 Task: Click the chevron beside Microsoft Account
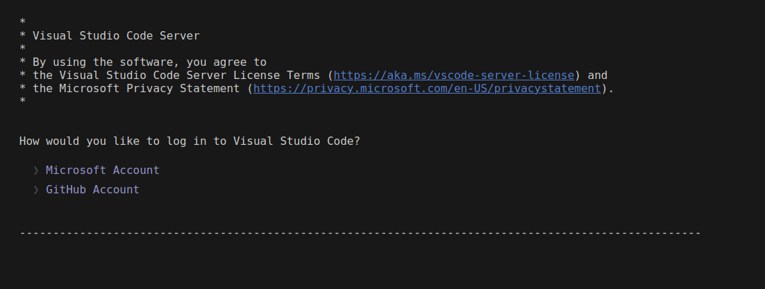pyautogui.click(x=35, y=170)
